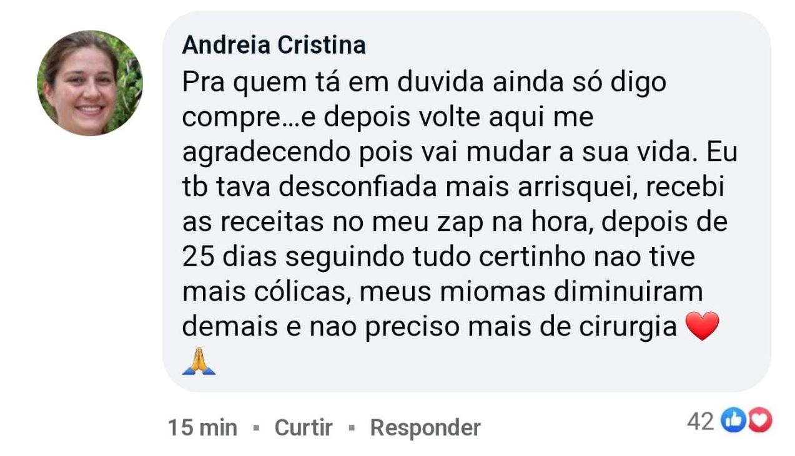
Task: View the 42 reactions count
Action: tap(700, 422)
